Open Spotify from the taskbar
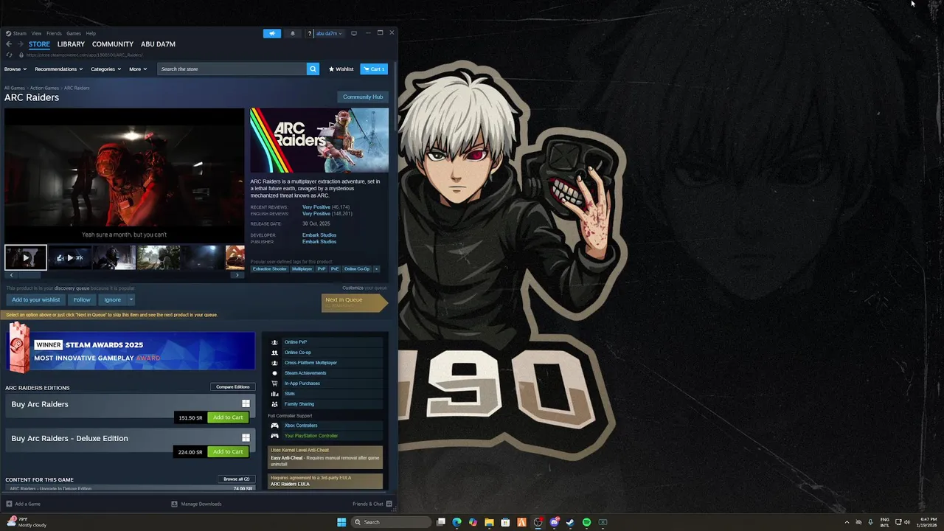The width and height of the screenshot is (944, 531). point(586,522)
